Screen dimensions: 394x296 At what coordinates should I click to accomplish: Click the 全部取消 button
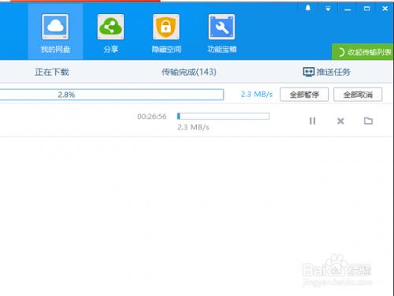(x=358, y=95)
